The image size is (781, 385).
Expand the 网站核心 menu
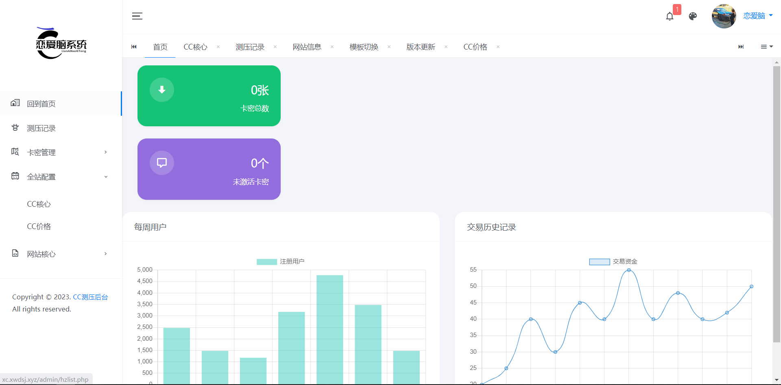point(61,254)
